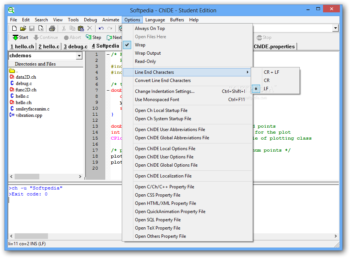Viewport: 350px width, 258px height.
Task: Click the Delete X icon
Action: coord(90,28)
